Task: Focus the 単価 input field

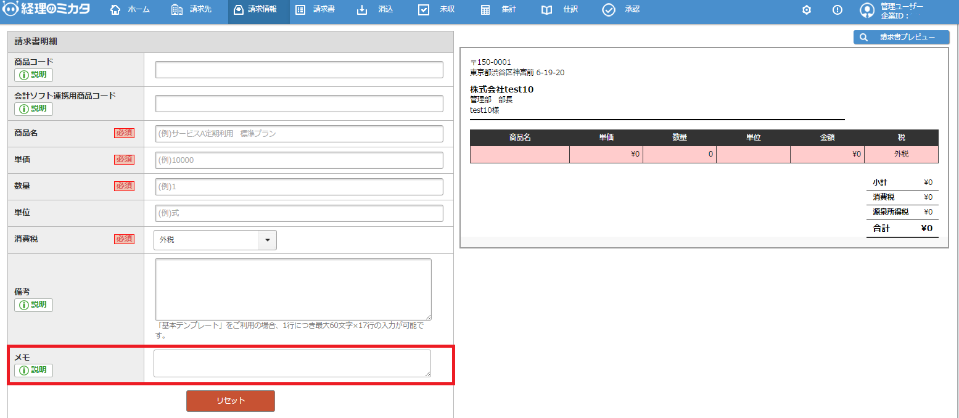Action: tap(298, 160)
